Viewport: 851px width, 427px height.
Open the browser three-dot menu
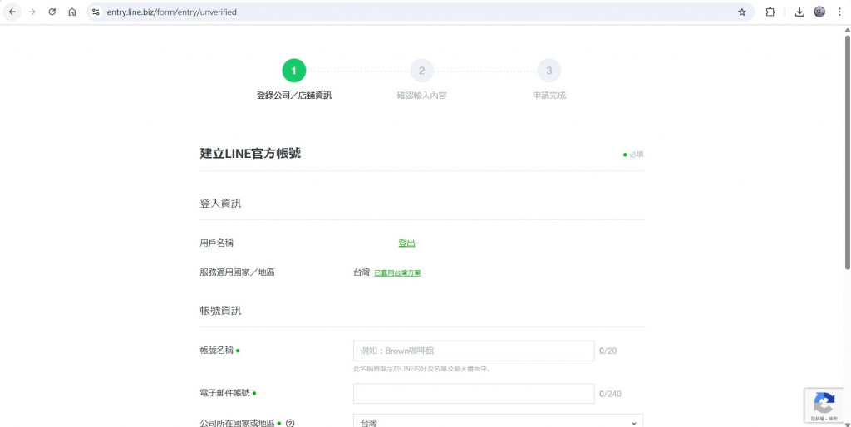click(839, 12)
